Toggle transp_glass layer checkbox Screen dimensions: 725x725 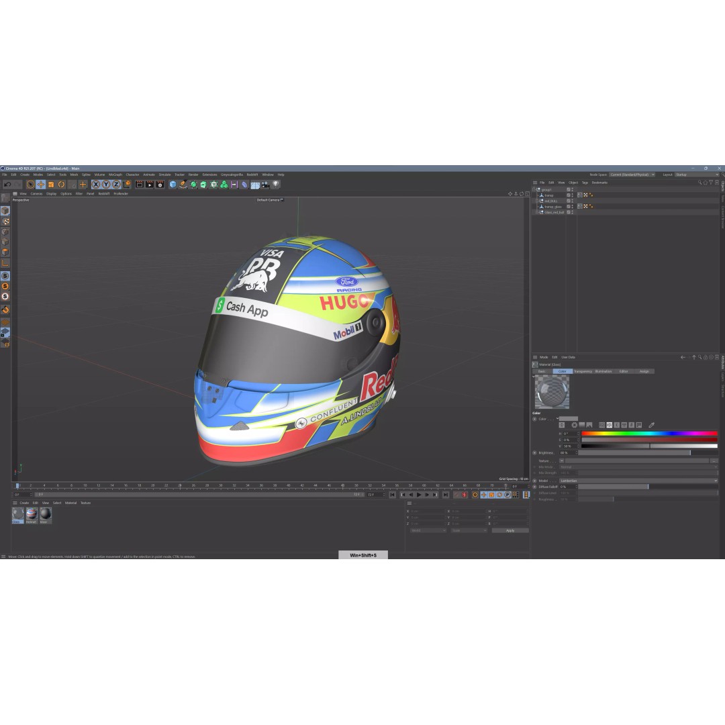coord(569,207)
